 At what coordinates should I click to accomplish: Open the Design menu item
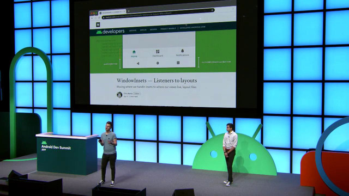153,29
